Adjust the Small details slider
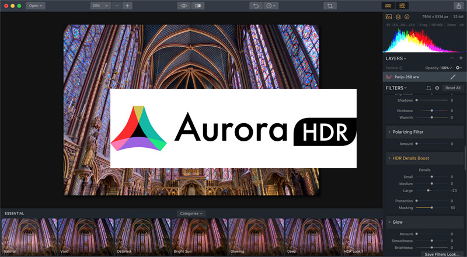The image size is (467, 257). tap(432, 177)
